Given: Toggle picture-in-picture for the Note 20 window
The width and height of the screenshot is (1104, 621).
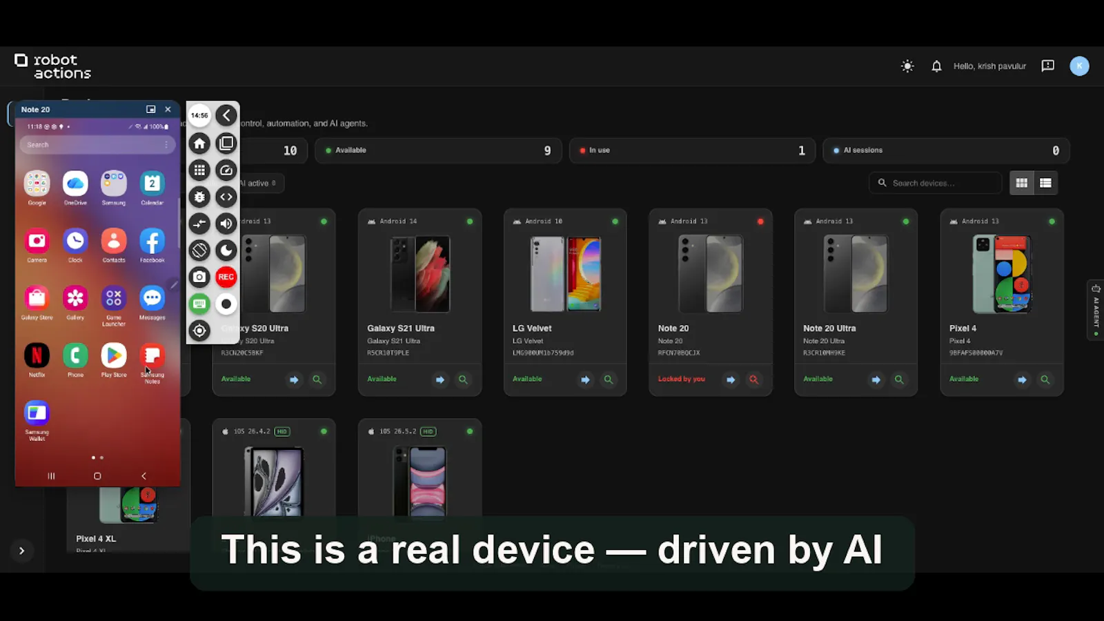Looking at the screenshot, I should coord(151,109).
